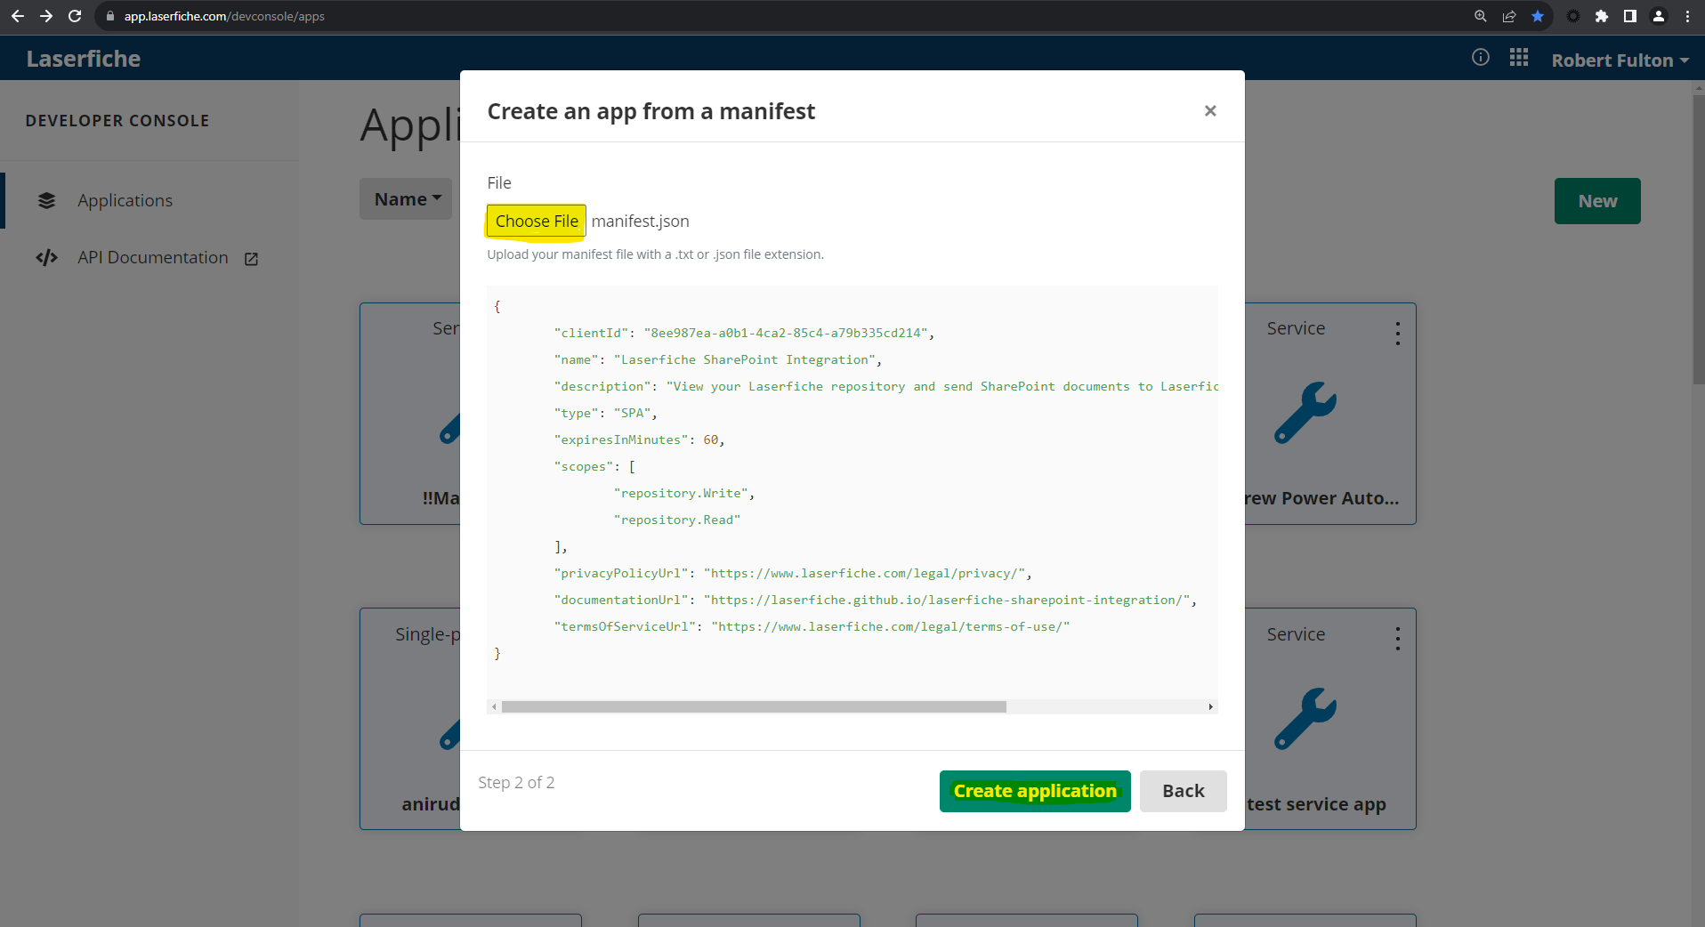The image size is (1705, 927).
Task: Open the browser extensions puzzle icon
Action: (x=1601, y=16)
